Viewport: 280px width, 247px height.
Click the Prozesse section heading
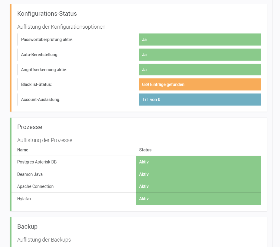30,127
